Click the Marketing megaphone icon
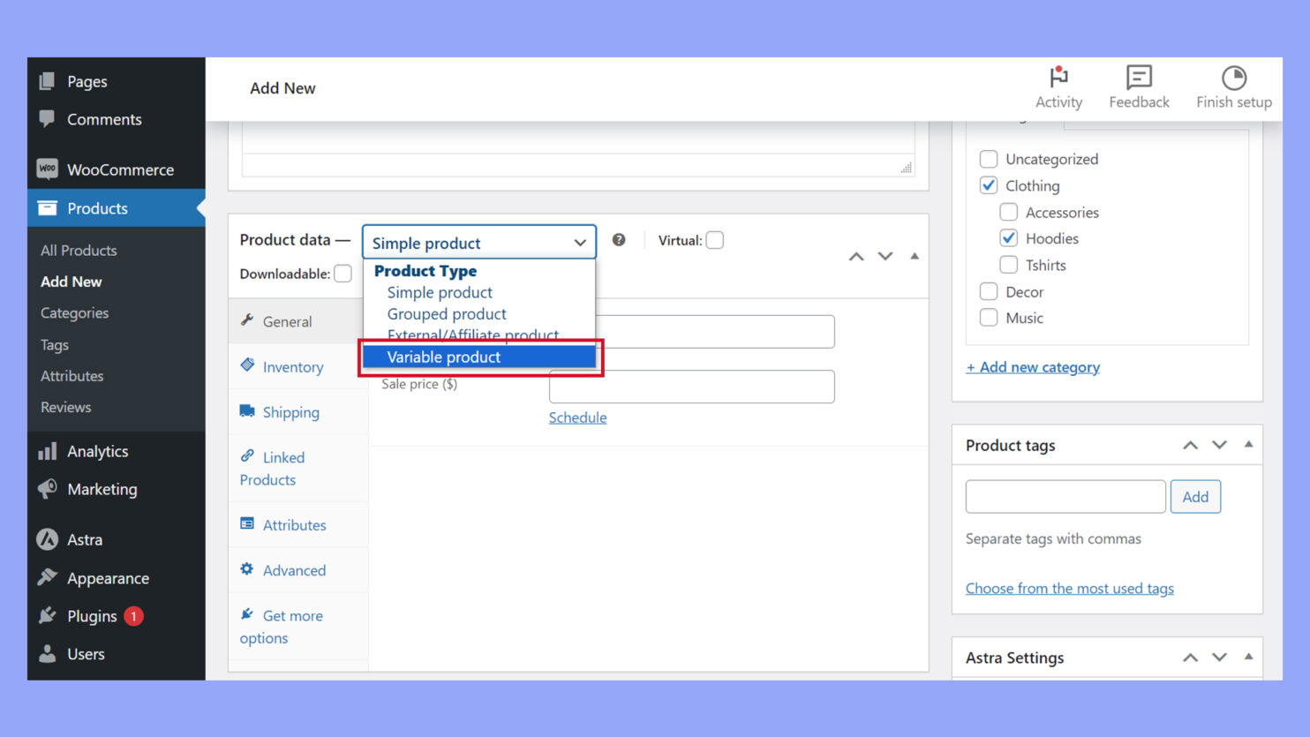 (47, 489)
